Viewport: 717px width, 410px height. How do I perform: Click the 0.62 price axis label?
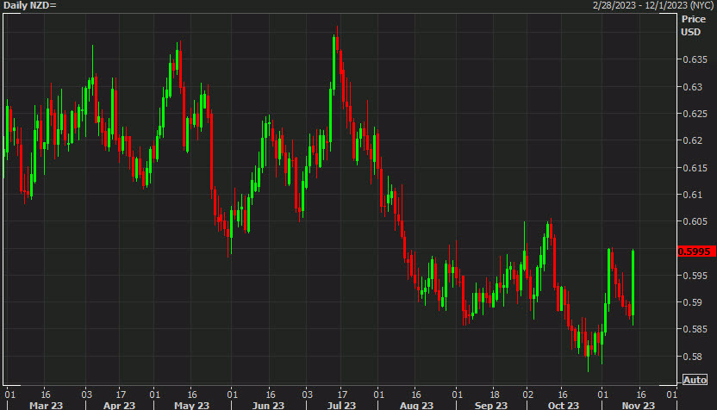[x=692, y=140]
